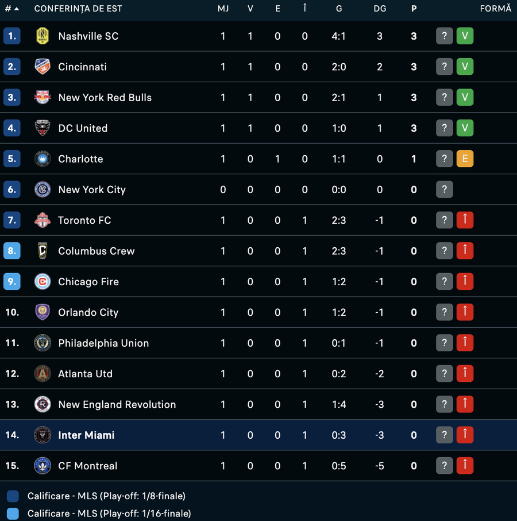Open Nashville SC's green V form result

(465, 36)
